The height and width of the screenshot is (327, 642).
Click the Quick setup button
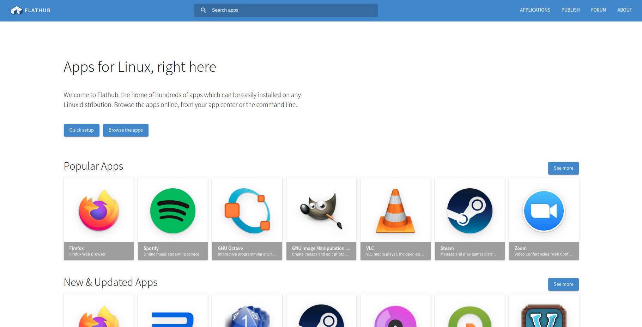coord(81,130)
